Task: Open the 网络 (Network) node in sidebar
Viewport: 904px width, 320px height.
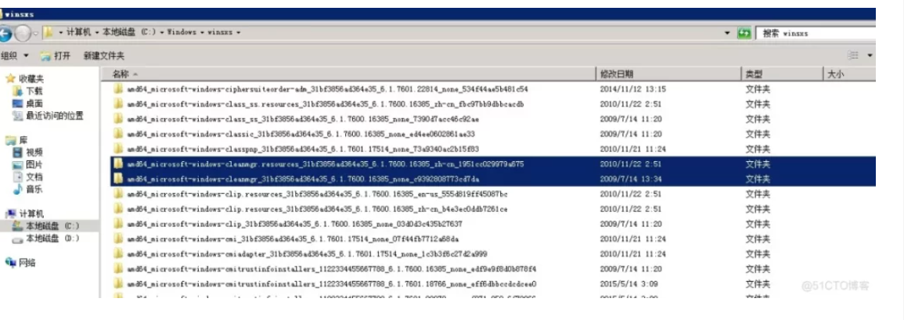Action: (x=27, y=263)
